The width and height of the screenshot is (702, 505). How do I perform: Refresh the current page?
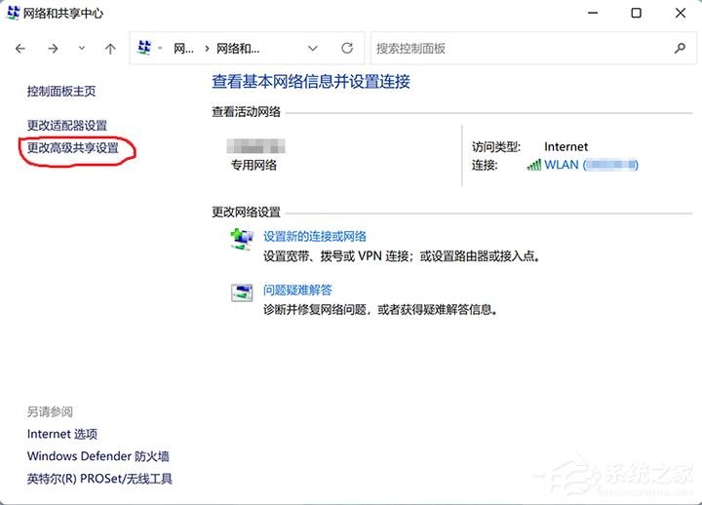(347, 48)
